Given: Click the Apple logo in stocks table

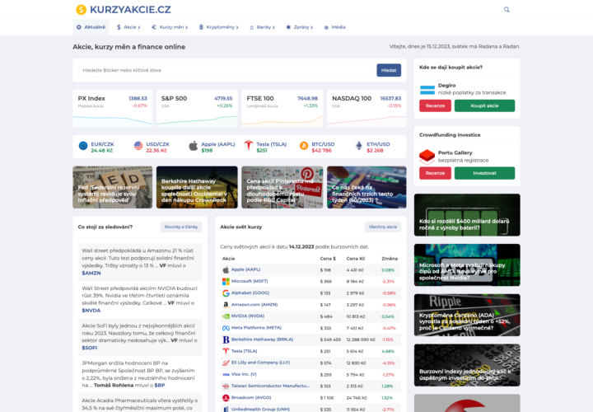Looking at the screenshot, I should point(226,269).
